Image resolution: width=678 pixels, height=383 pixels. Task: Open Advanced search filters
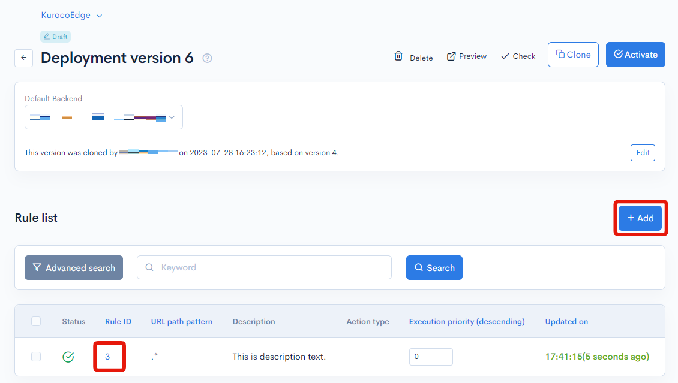(74, 268)
